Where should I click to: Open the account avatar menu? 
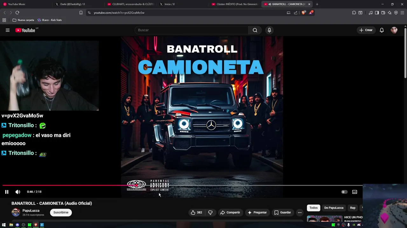tap(394, 30)
